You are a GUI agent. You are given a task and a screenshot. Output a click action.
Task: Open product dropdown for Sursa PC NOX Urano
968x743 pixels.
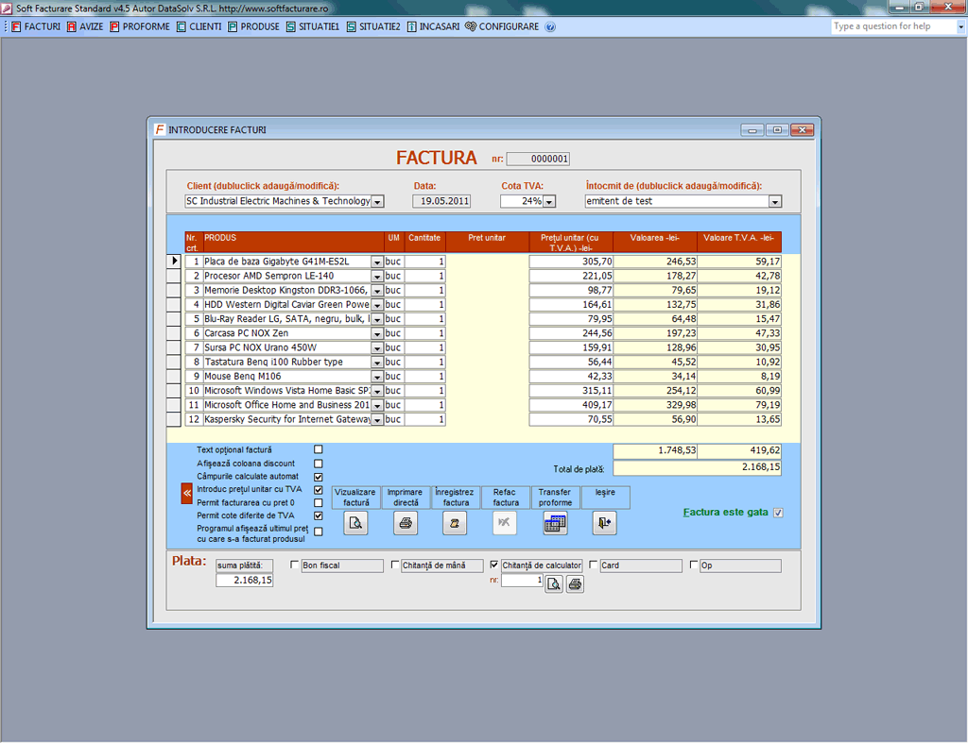[x=376, y=347]
